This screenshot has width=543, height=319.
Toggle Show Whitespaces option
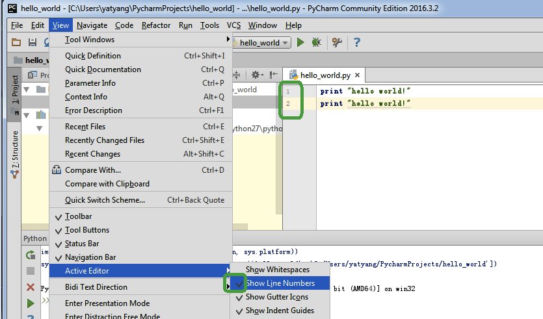click(x=280, y=270)
